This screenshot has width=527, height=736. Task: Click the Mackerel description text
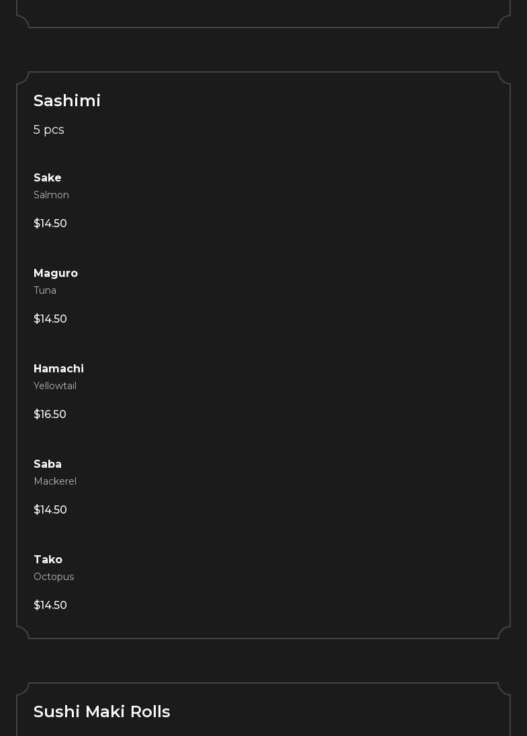click(55, 481)
